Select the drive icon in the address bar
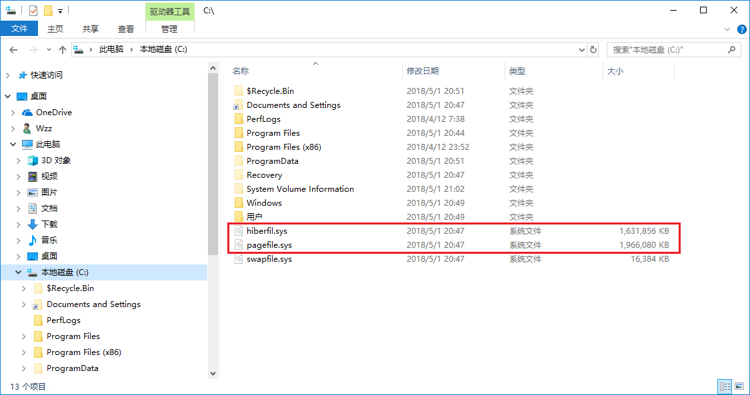The height and width of the screenshot is (395, 750). pos(79,49)
